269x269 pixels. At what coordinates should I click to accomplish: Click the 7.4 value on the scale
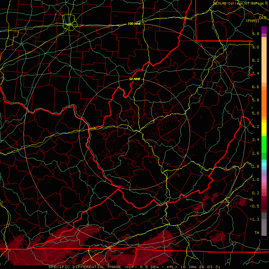(x=256, y=74)
